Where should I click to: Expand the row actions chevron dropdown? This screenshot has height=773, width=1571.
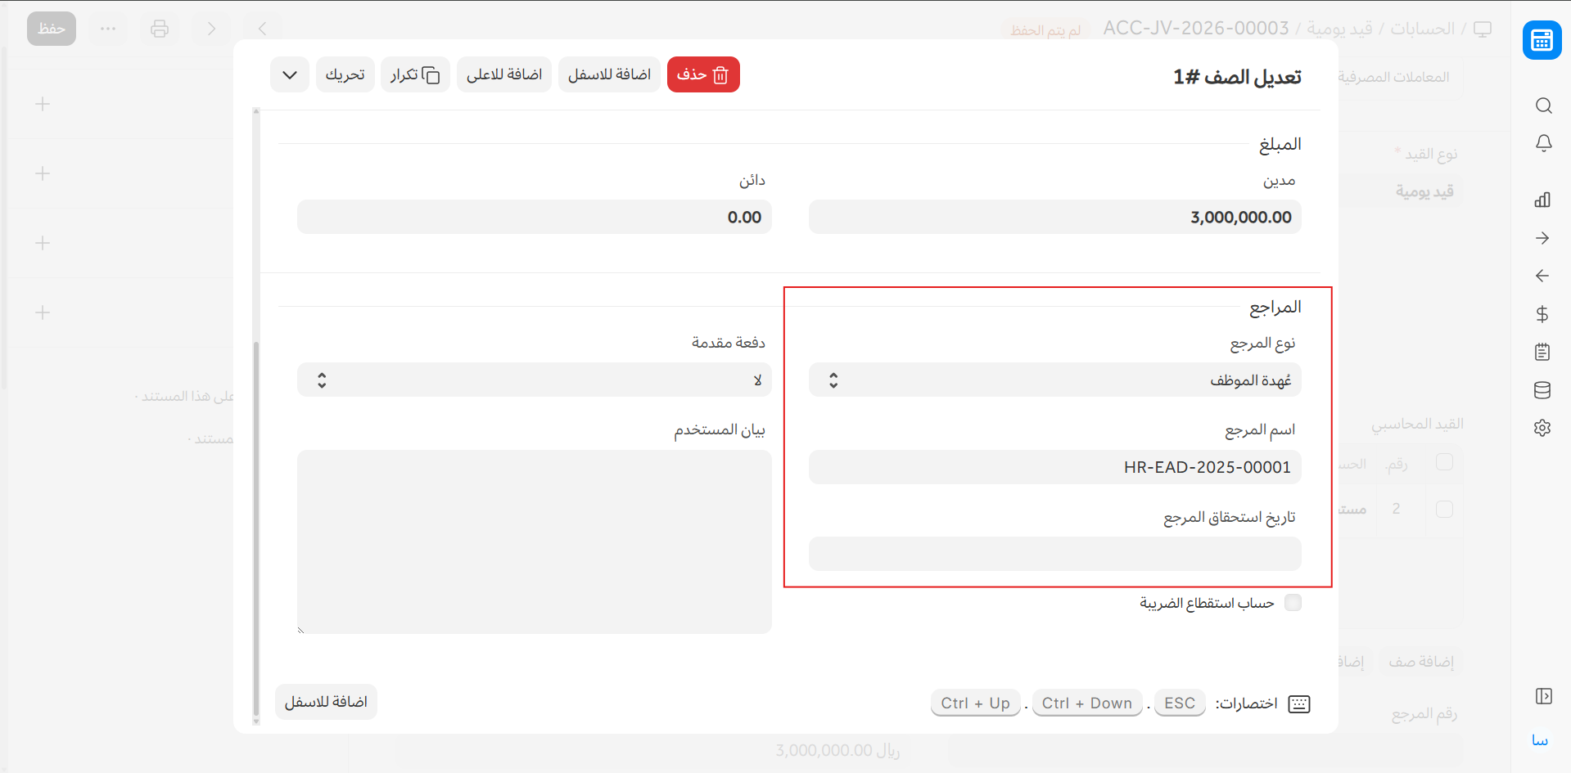coord(290,75)
